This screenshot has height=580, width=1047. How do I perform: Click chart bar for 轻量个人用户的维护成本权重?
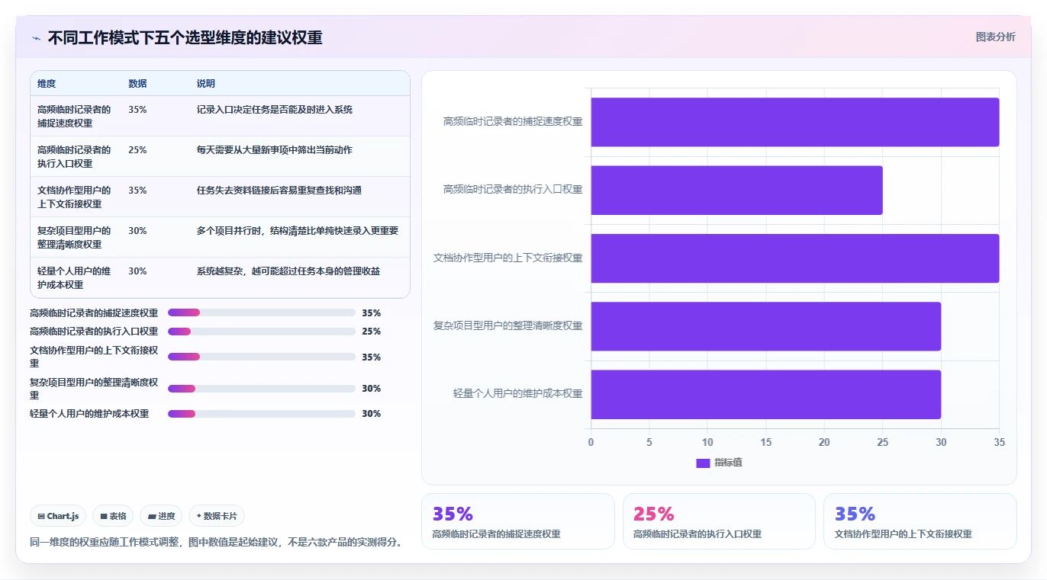(x=765, y=394)
